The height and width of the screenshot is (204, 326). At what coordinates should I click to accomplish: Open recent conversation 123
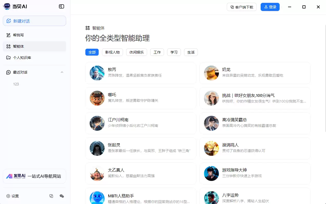16,84
